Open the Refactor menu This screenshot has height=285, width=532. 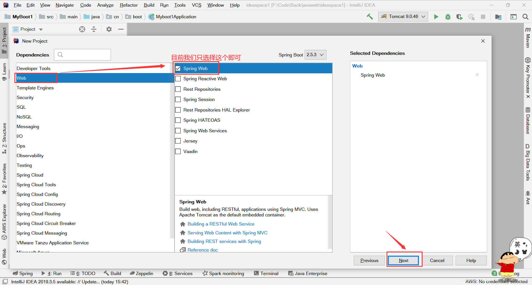129,5
